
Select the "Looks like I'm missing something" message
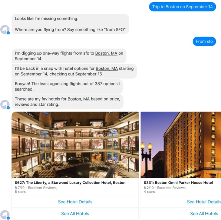pyautogui.click(x=70, y=24)
